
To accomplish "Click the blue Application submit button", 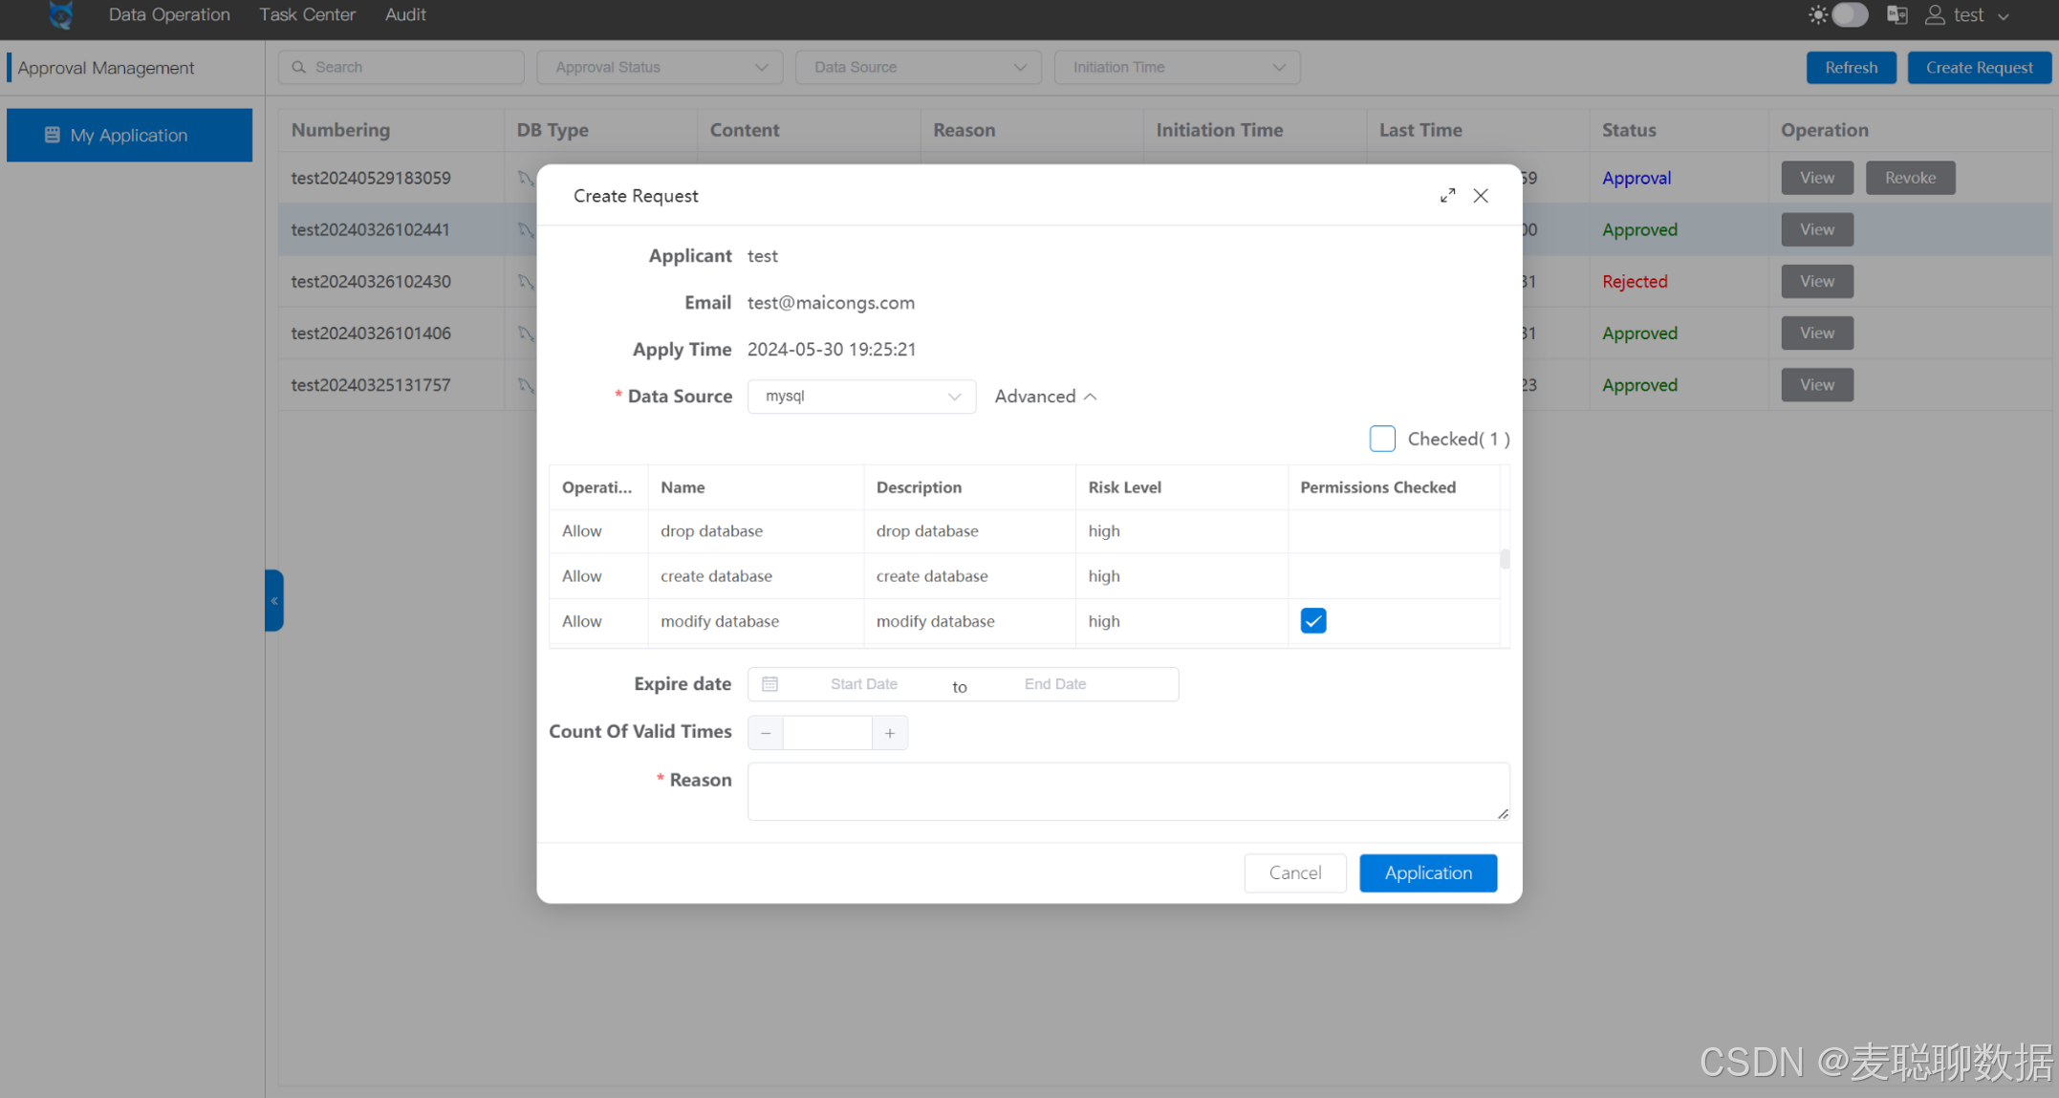I will tap(1427, 872).
